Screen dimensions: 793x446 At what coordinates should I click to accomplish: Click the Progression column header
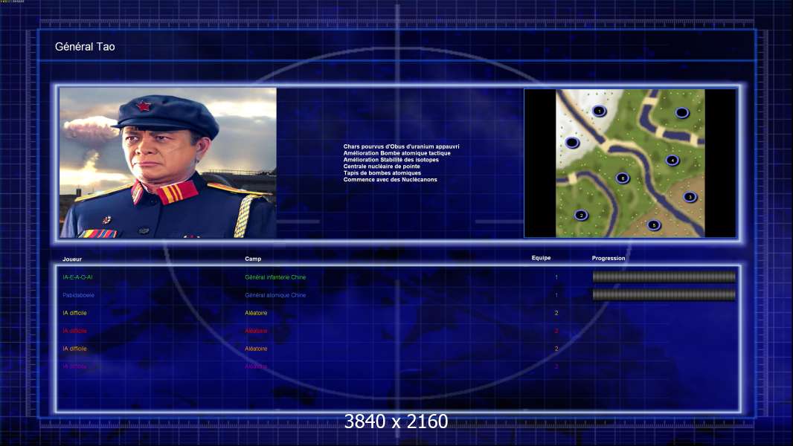609,258
